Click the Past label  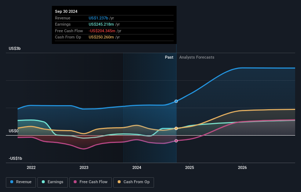tap(169, 57)
